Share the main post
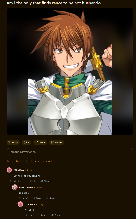136x219 pixels. point(40,142)
